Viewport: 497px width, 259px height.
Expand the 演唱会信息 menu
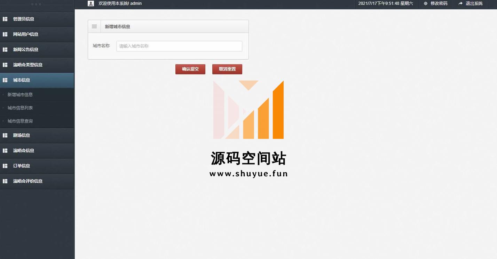[x=37, y=151]
